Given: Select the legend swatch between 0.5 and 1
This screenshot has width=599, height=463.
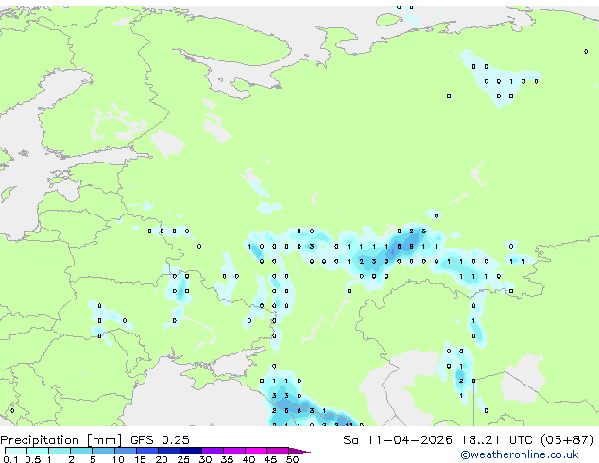Looking at the screenshot, I should [38, 451].
